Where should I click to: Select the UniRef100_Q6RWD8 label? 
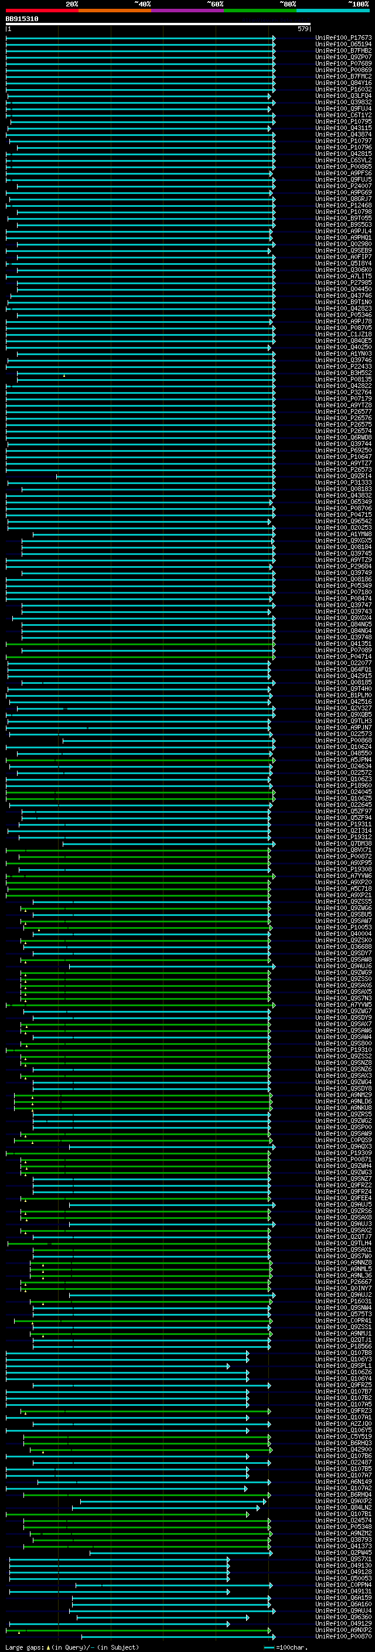(343, 437)
